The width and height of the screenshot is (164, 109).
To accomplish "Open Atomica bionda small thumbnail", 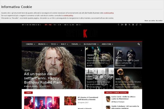I will 70,101.
